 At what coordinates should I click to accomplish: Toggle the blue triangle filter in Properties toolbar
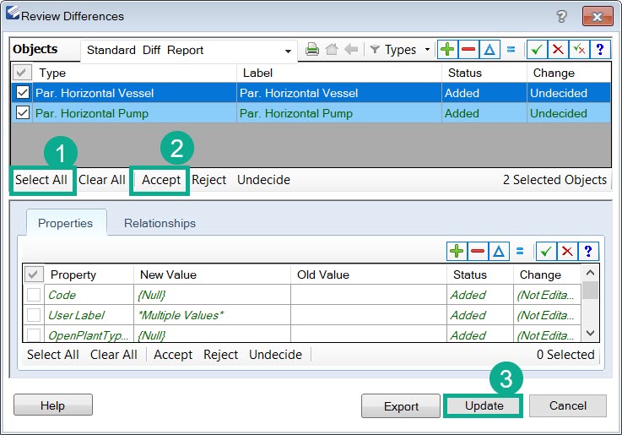tap(499, 251)
